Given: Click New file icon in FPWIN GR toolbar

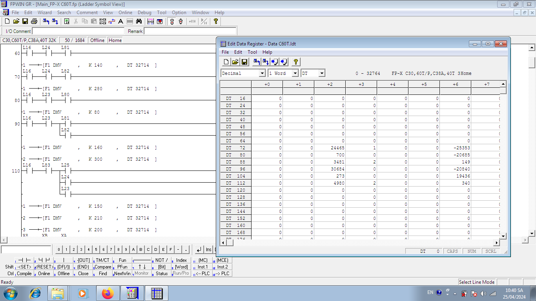Looking at the screenshot, I should 7,22.
